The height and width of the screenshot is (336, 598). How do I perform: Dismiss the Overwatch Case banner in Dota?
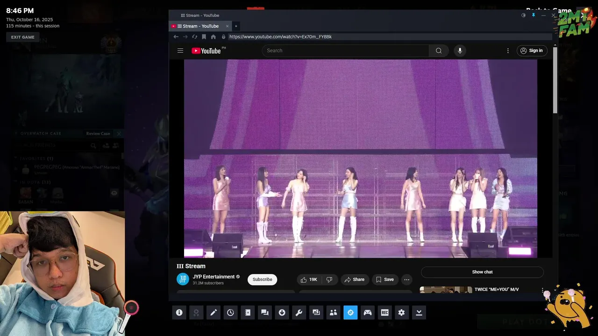point(119,133)
